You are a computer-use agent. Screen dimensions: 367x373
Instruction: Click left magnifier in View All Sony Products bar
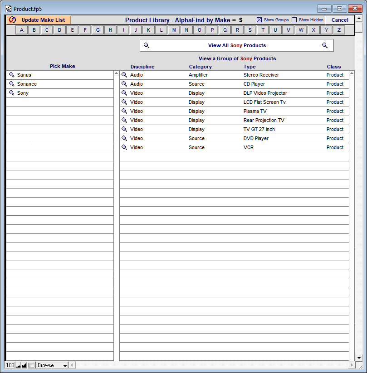[x=147, y=45]
